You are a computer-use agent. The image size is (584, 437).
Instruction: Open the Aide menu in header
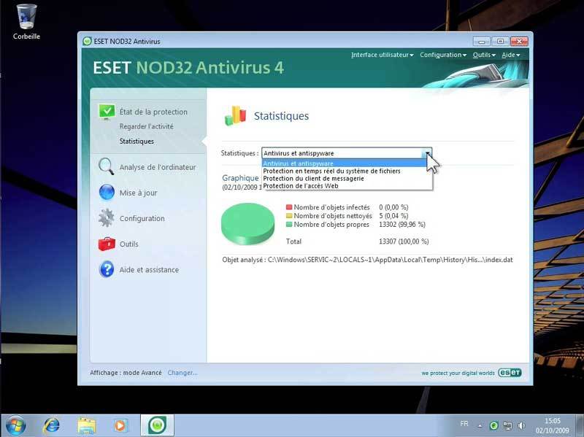[510, 55]
